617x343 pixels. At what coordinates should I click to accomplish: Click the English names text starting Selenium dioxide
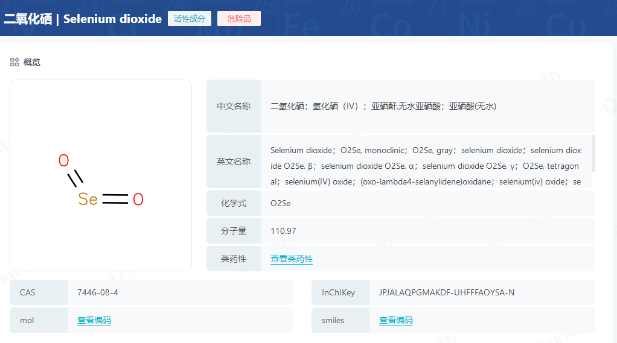(426, 166)
